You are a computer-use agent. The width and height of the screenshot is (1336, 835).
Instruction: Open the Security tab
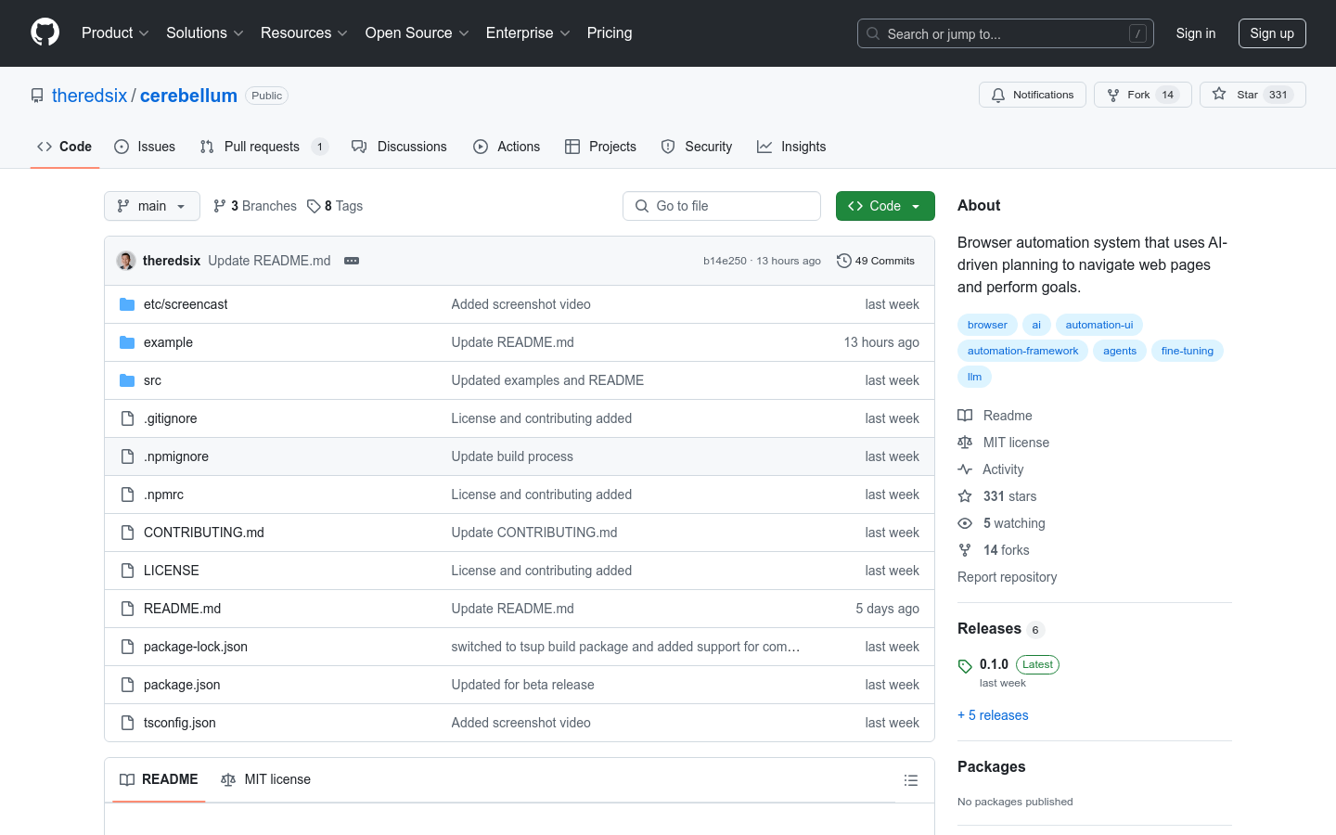point(697,147)
